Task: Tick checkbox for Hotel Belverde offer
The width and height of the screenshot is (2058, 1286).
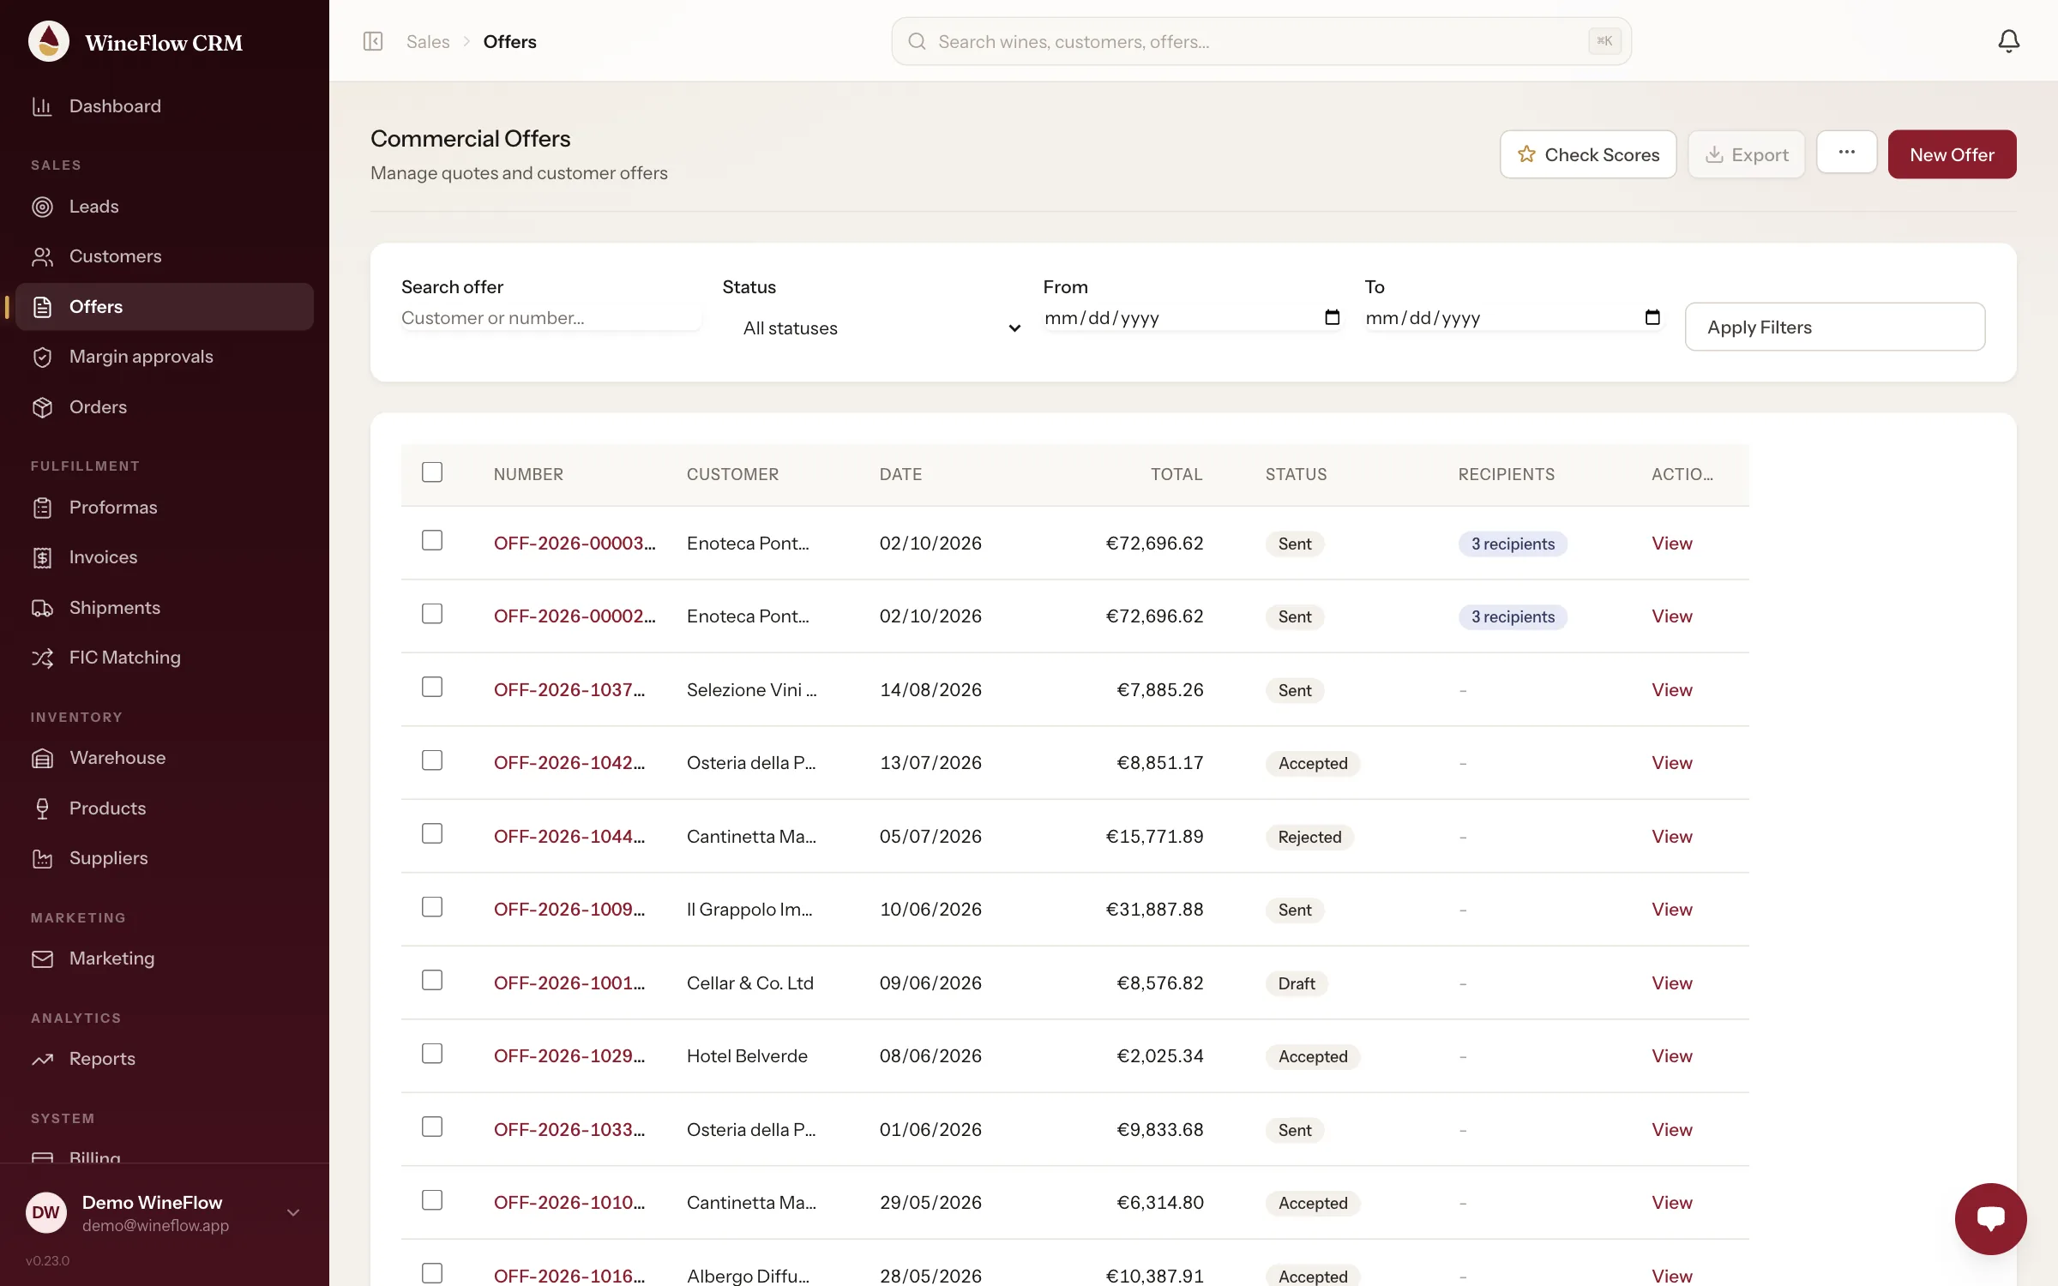Action: (432, 1054)
